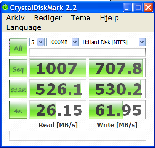Click the Write [MB/s] column label
155x148 pixels.
pyautogui.click(x=117, y=125)
